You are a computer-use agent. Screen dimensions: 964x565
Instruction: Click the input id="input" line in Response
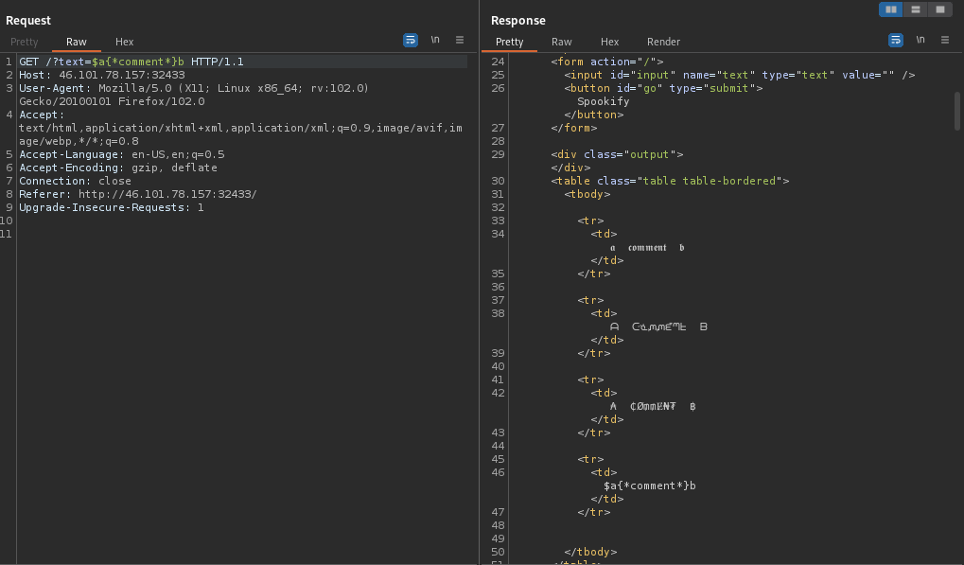[x=740, y=75]
